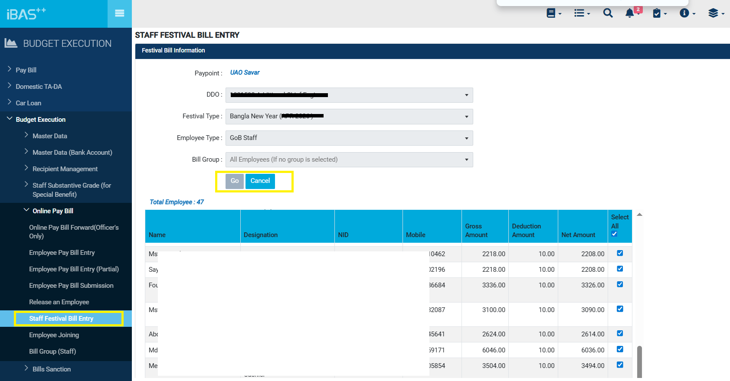Toggle the Select All checkbox
The width and height of the screenshot is (730, 381).
[x=614, y=234]
